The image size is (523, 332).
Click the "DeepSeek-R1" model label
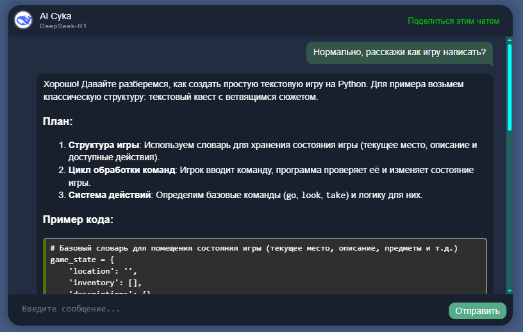point(63,26)
